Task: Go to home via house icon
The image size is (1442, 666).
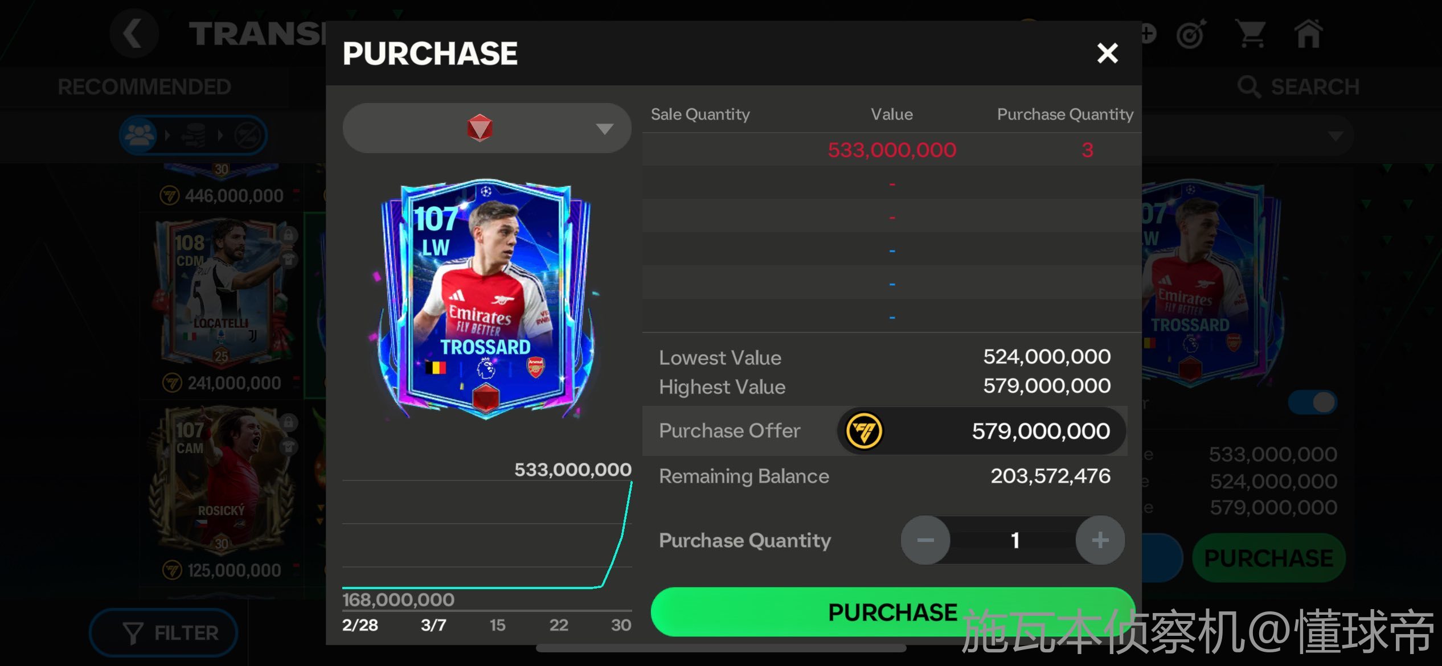Action: click(1308, 34)
